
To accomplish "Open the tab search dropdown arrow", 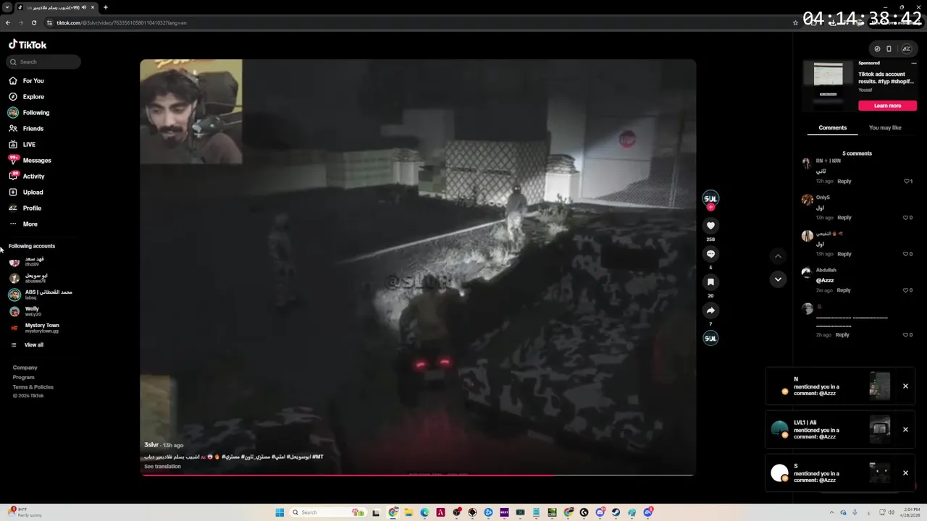I will pyautogui.click(x=7, y=7).
